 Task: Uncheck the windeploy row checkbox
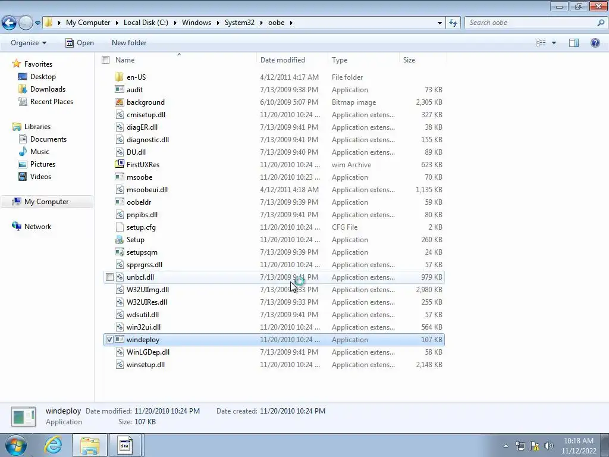[109, 339]
